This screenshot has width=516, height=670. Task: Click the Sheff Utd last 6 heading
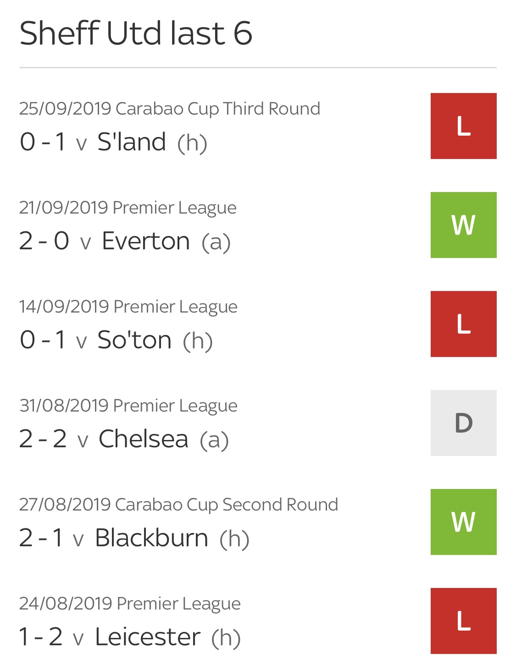136,33
